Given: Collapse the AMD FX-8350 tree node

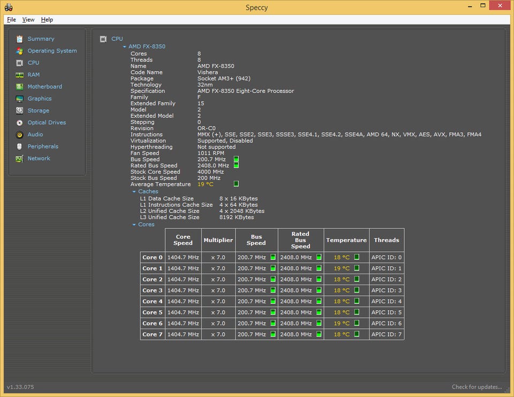Looking at the screenshot, I should pyautogui.click(x=125, y=47).
